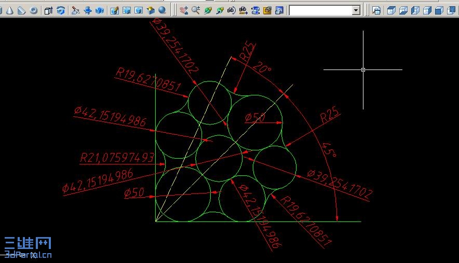Open the Setup Drawing tool with pencil
The image size is (459, 263).
pyautogui.click(x=114, y=10)
